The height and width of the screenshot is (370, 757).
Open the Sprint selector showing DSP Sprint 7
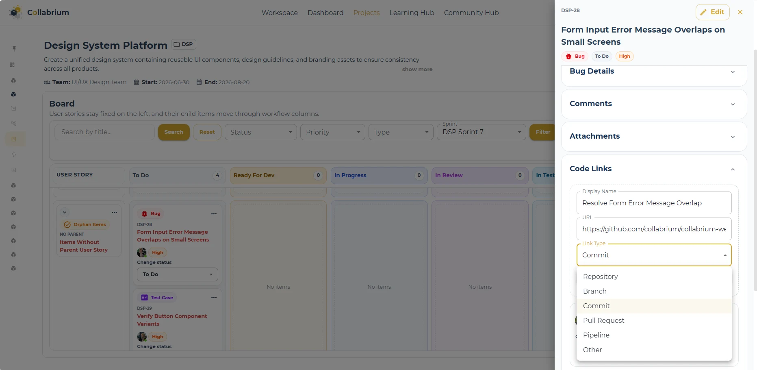pos(482,132)
